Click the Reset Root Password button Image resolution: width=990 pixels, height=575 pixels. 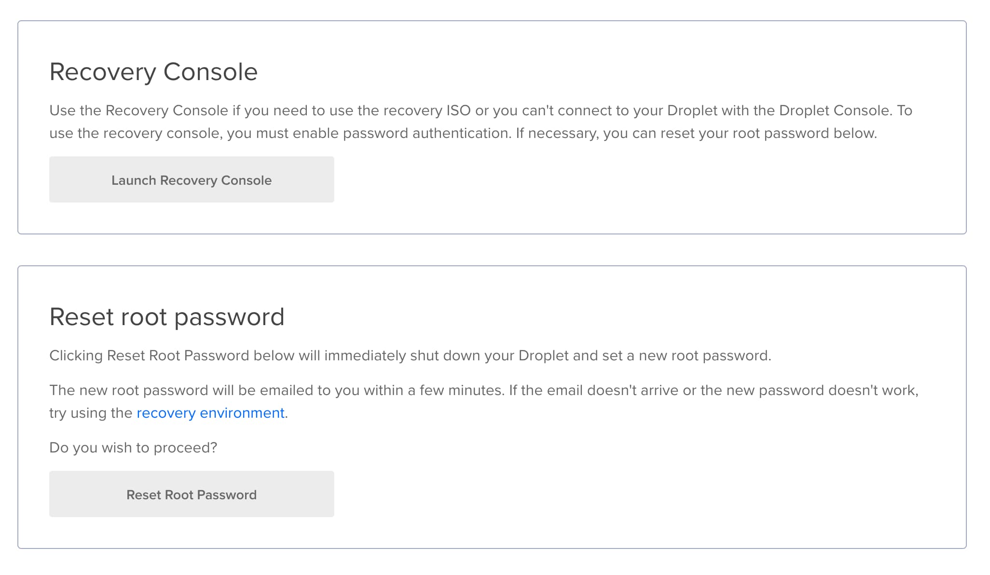click(x=192, y=494)
